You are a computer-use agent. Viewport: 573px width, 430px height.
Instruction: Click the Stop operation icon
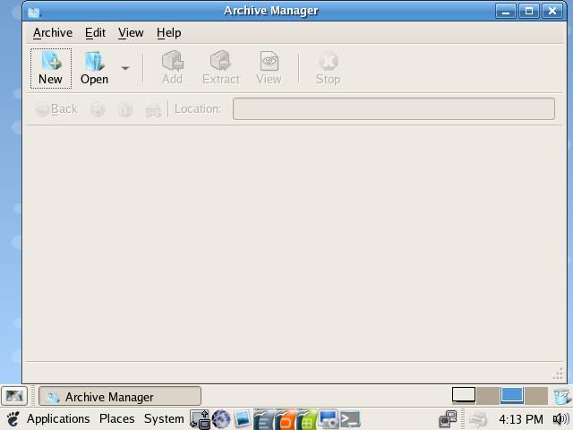coord(328,68)
